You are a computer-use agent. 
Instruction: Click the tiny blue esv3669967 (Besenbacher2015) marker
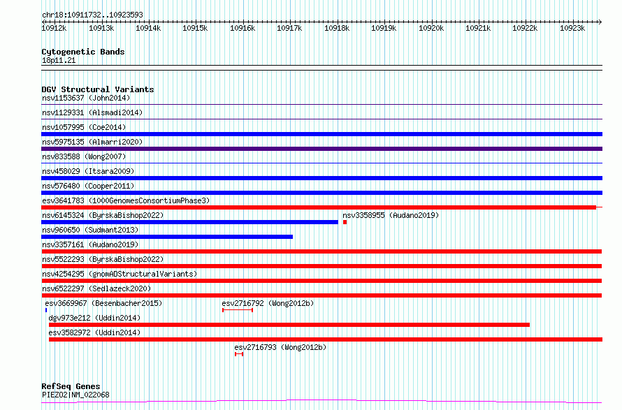(46, 310)
